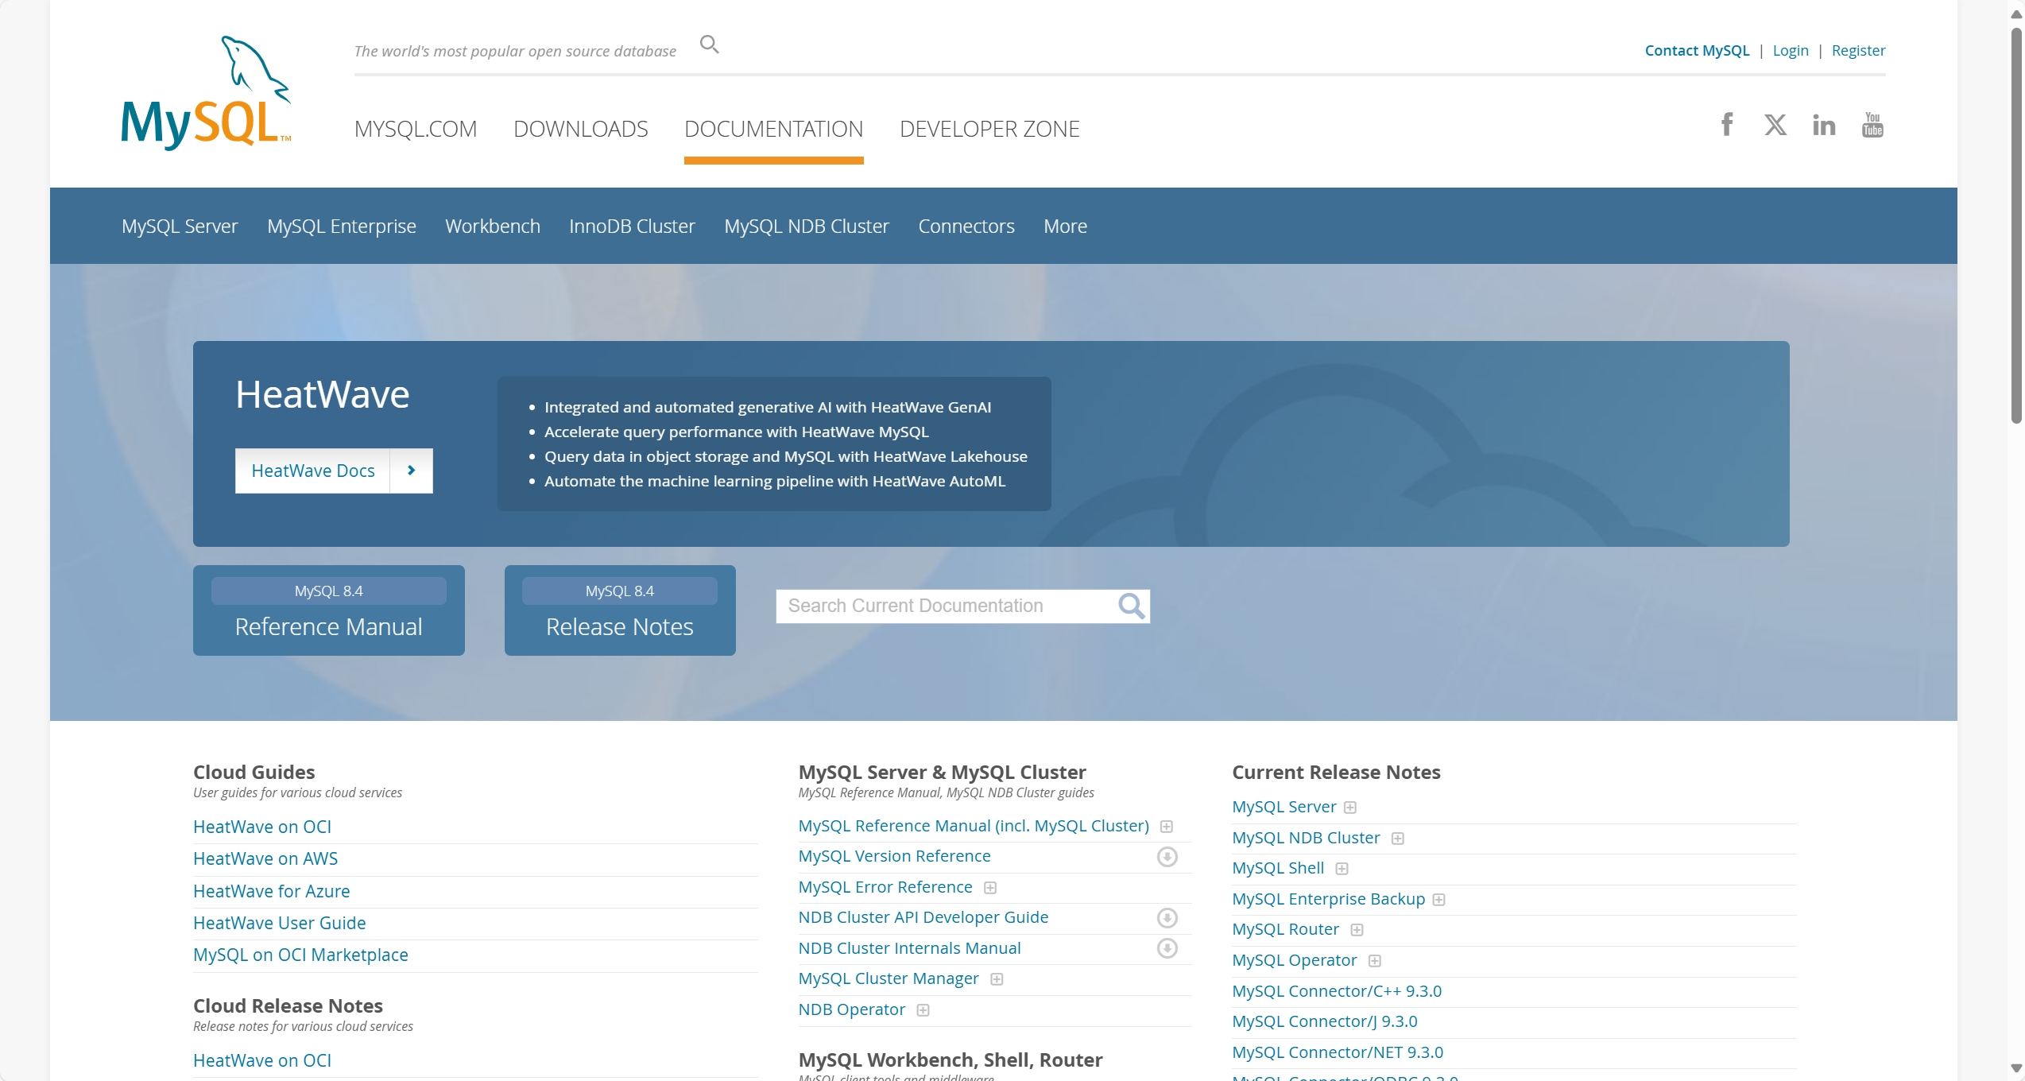Follow the HeatWave on AWS link

(265, 858)
